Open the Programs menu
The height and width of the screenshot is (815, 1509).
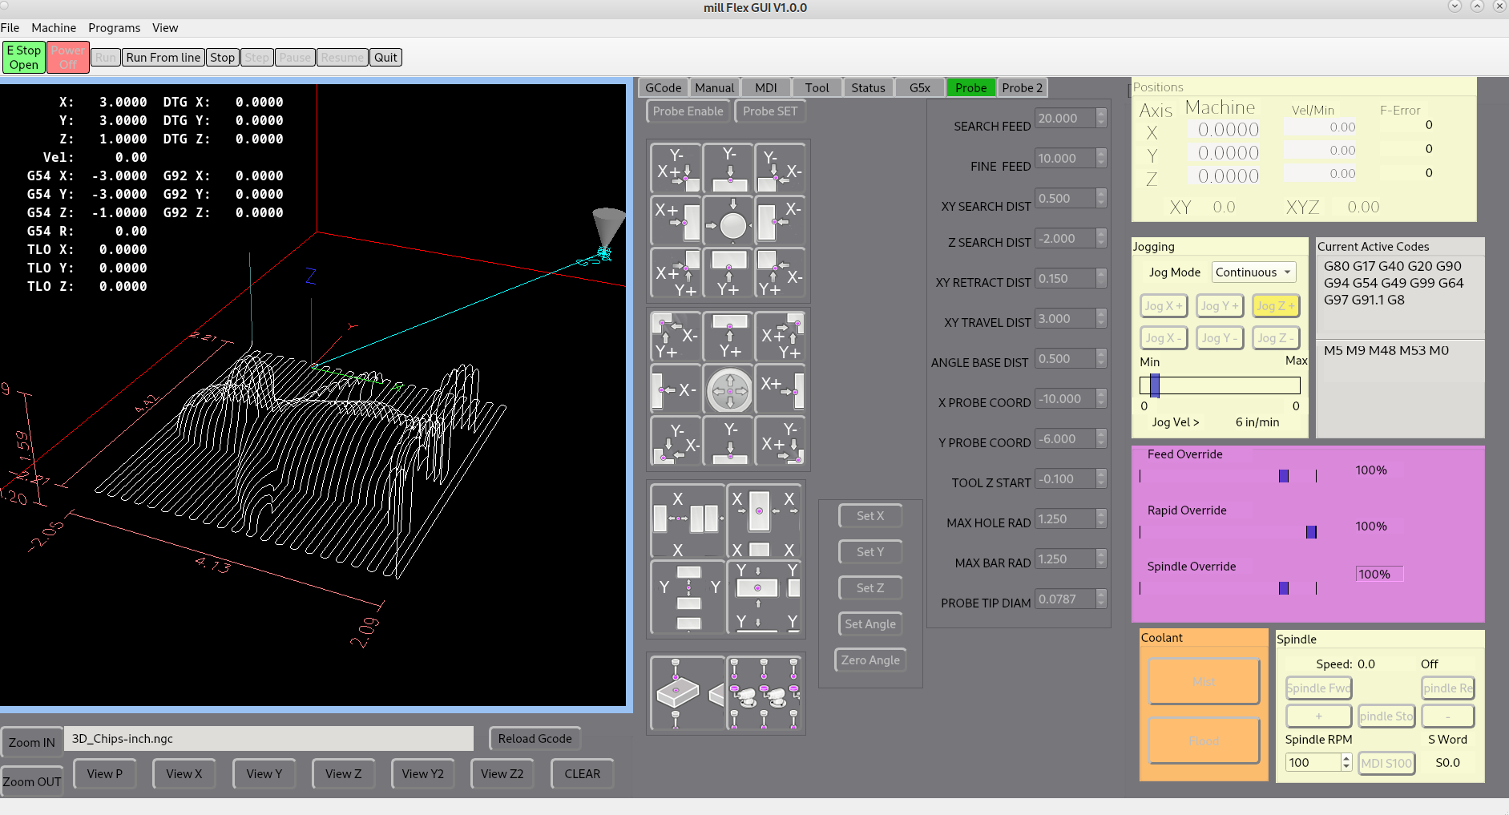(x=114, y=28)
